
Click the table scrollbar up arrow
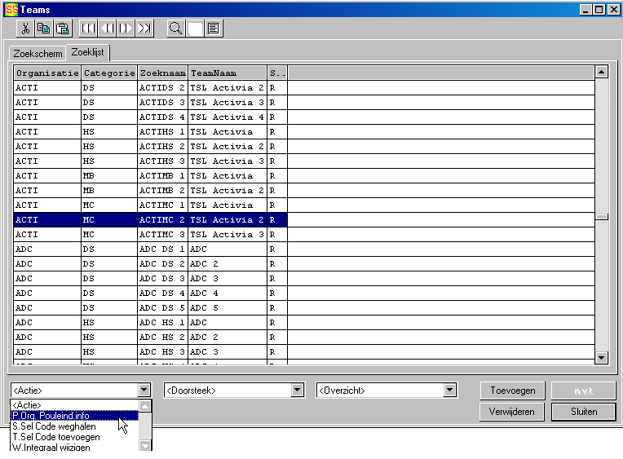(x=602, y=72)
